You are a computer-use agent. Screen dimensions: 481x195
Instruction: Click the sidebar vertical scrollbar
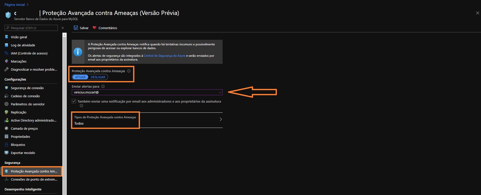tap(64, 114)
